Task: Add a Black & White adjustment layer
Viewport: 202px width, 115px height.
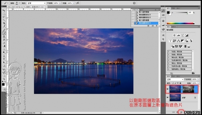Action: point(182,41)
